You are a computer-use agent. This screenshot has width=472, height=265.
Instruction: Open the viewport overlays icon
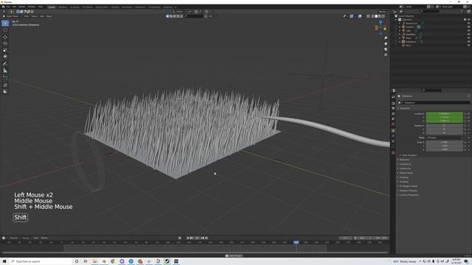360,16
